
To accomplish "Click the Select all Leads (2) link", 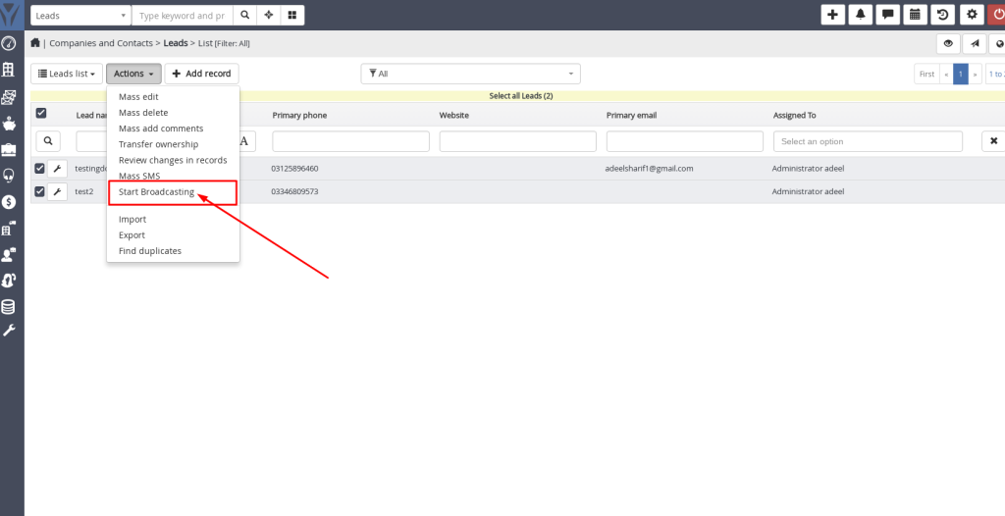I will [x=520, y=96].
